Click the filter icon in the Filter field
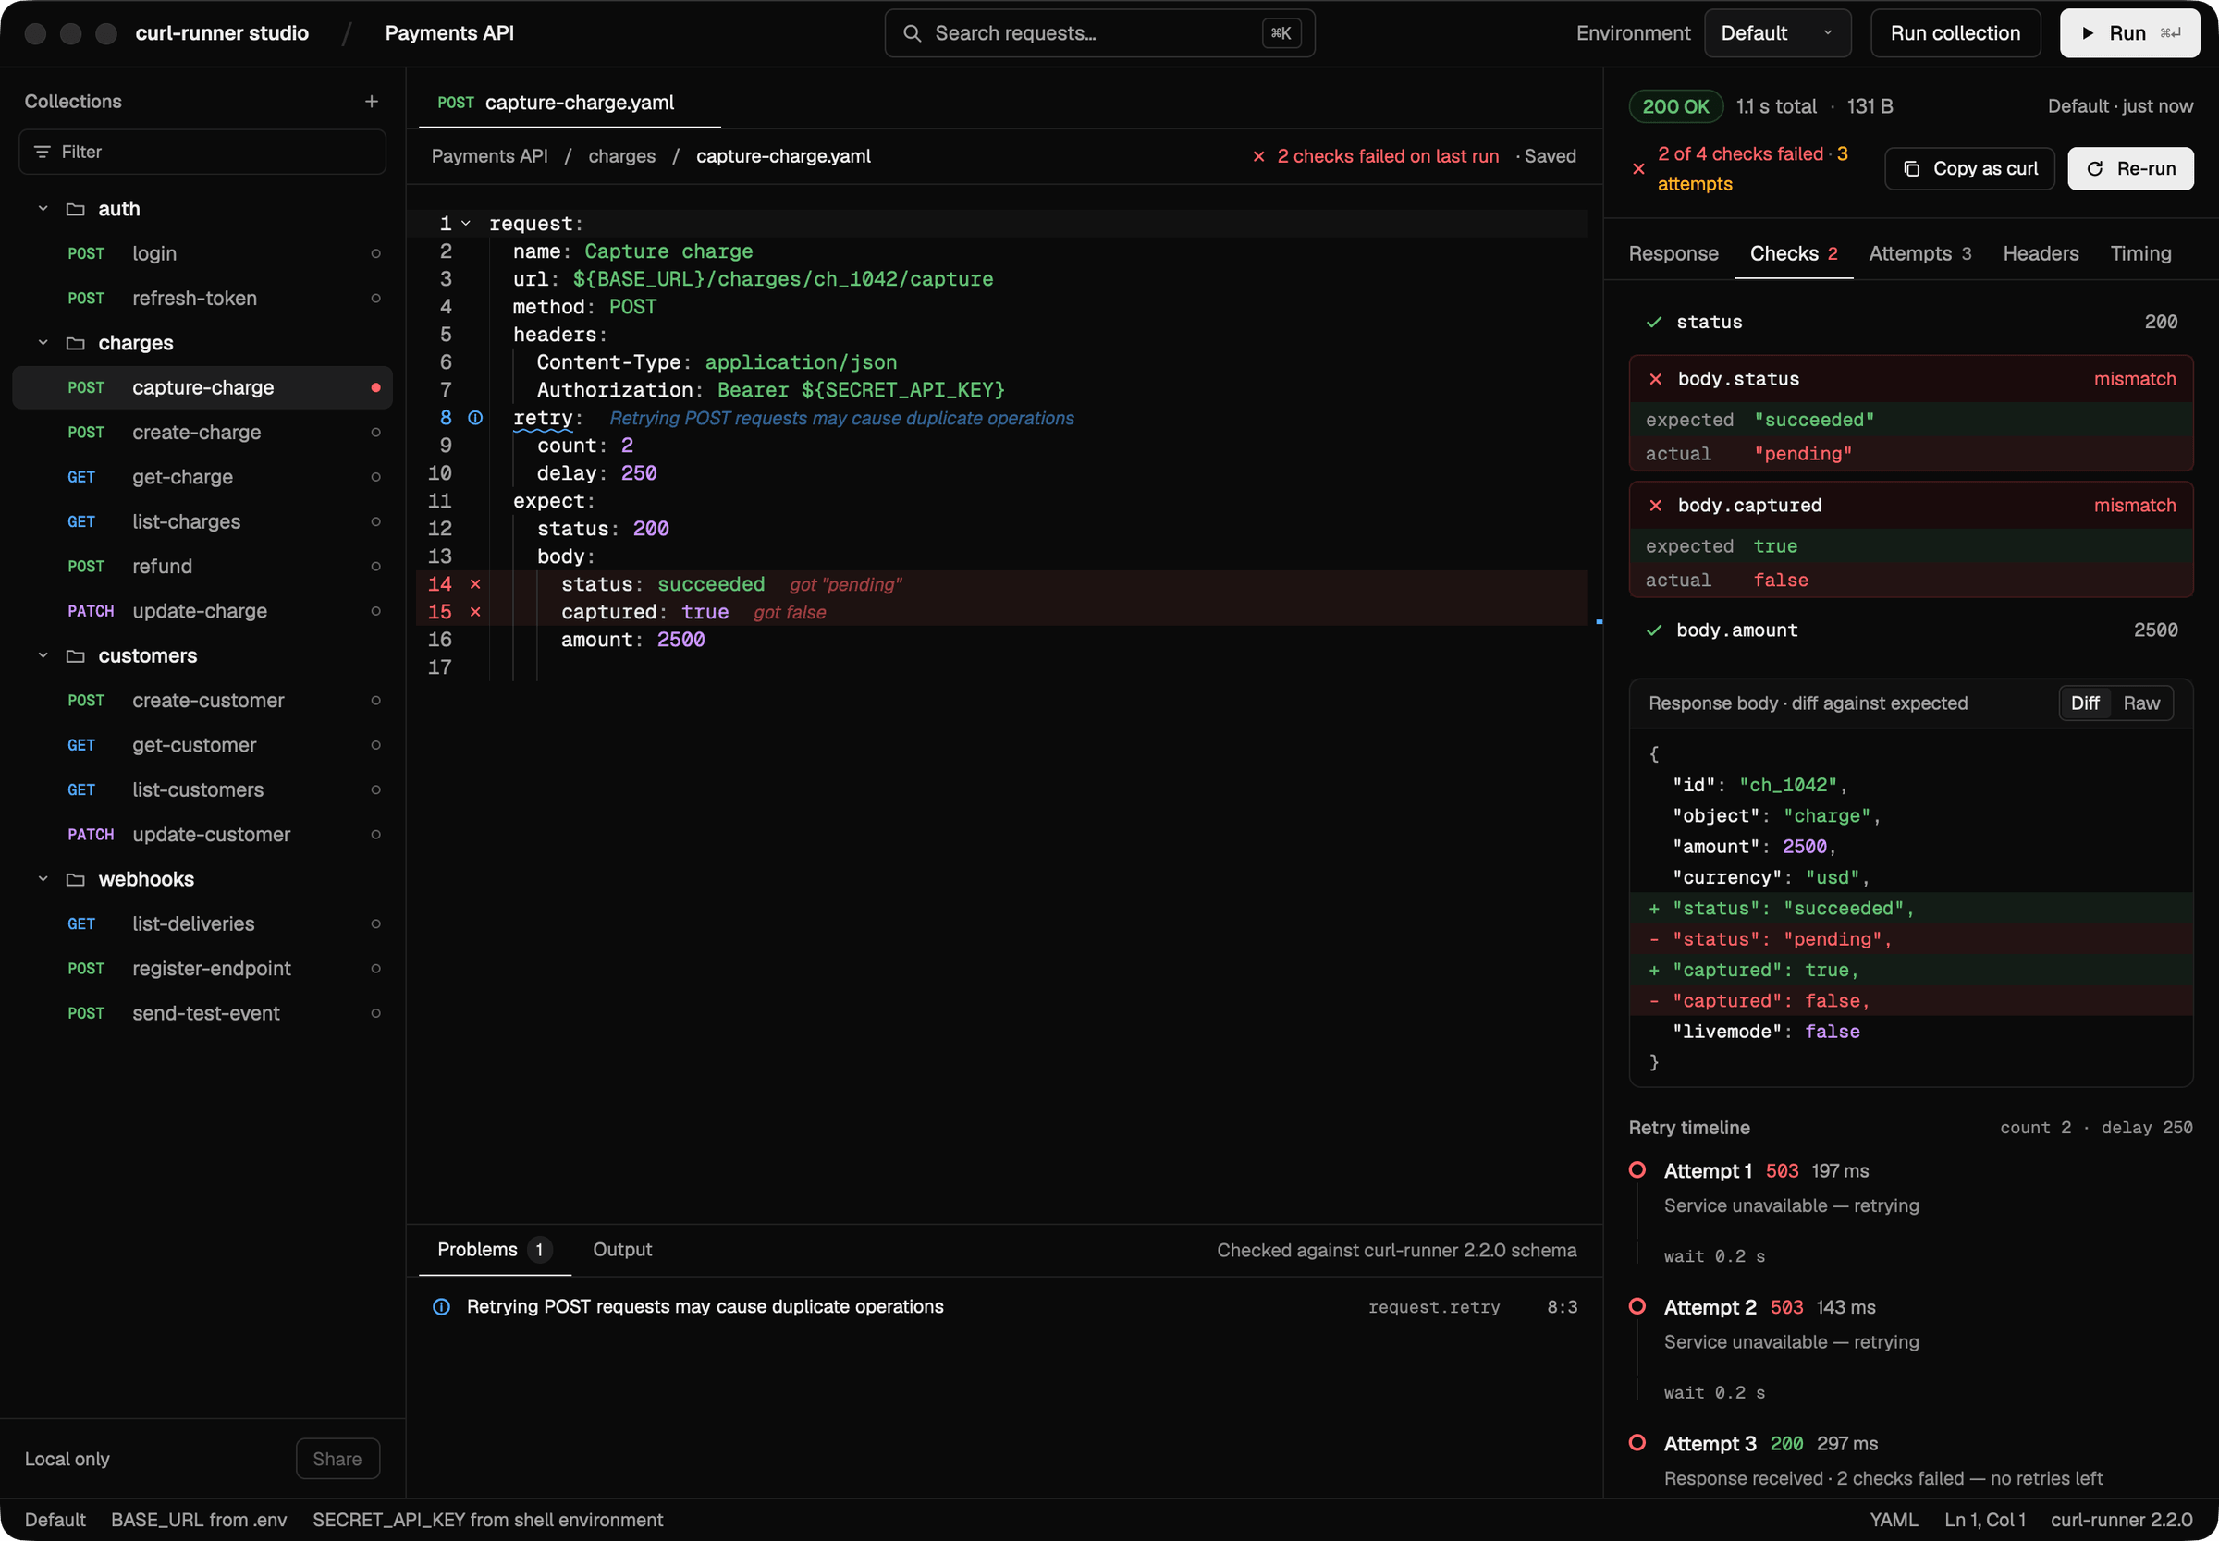 pyautogui.click(x=42, y=152)
